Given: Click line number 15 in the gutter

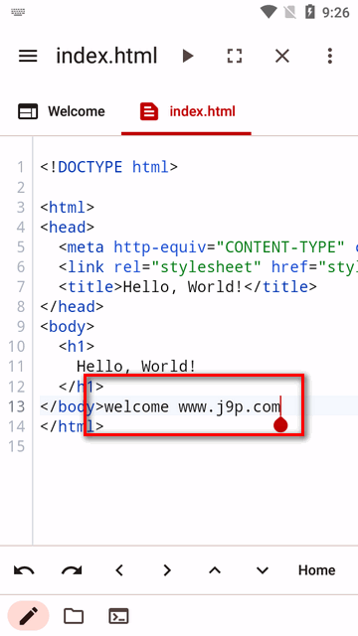Looking at the screenshot, I should coord(17,446).
